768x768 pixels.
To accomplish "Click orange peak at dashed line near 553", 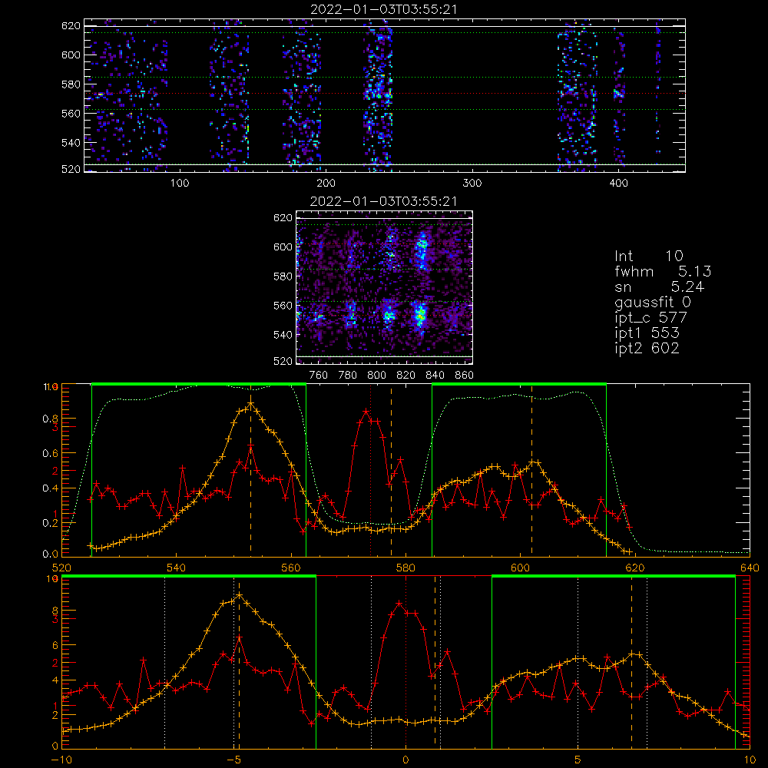I will click(251, 404).
